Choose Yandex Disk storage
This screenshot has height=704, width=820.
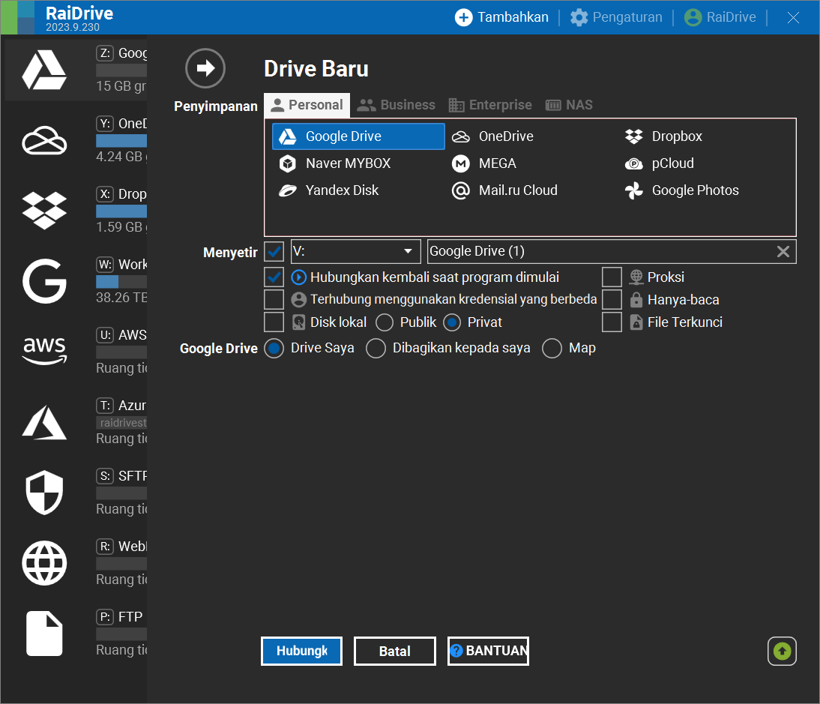pyautogui.click(x=358, y=190)
